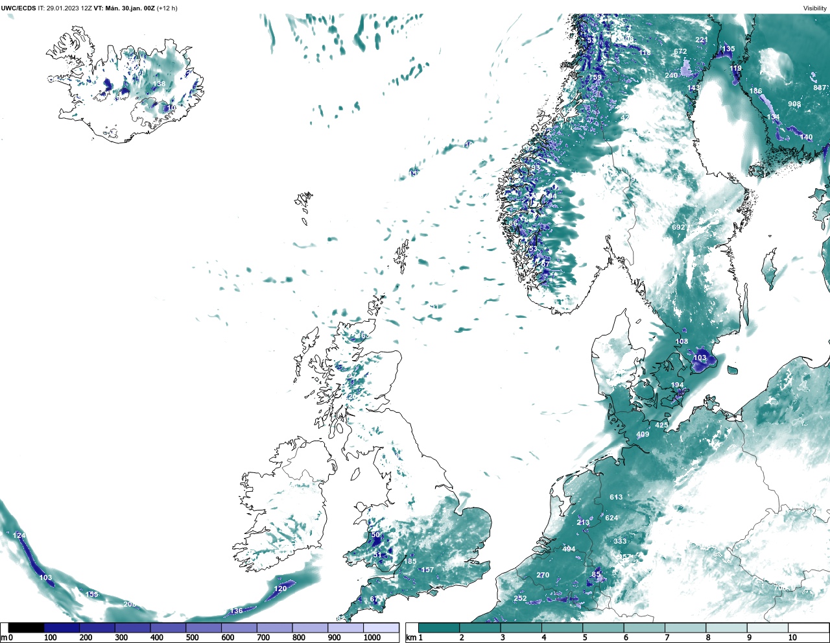Click '103' on the Atlantic fog band, lower left
The width and height of the screenshot is (830, 643).
point(45,577)
